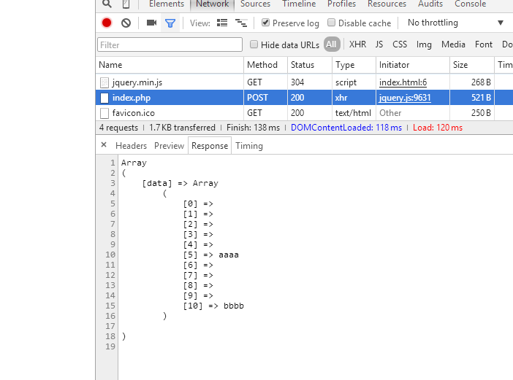Click the text/html type cell

(353, 113)
